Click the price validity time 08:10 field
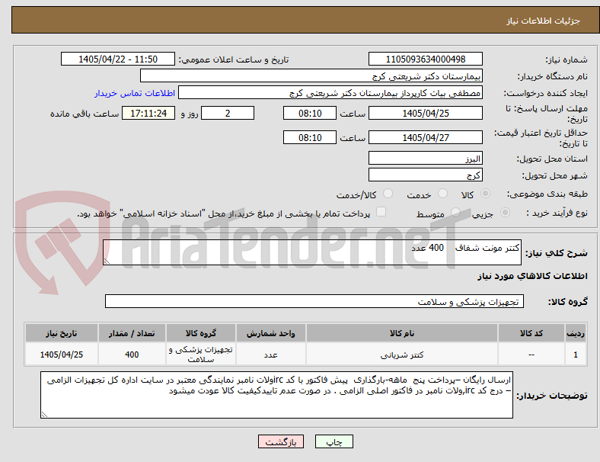 (310, 137)
